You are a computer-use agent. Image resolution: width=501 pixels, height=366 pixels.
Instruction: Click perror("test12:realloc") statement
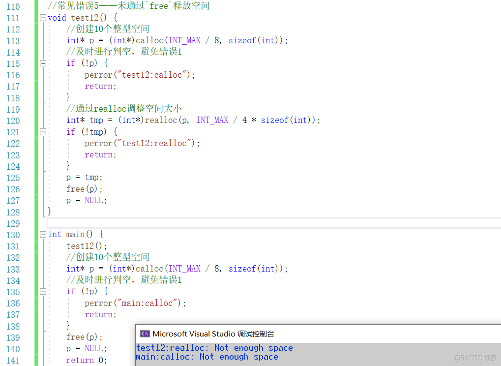click(x=142, y=143)
